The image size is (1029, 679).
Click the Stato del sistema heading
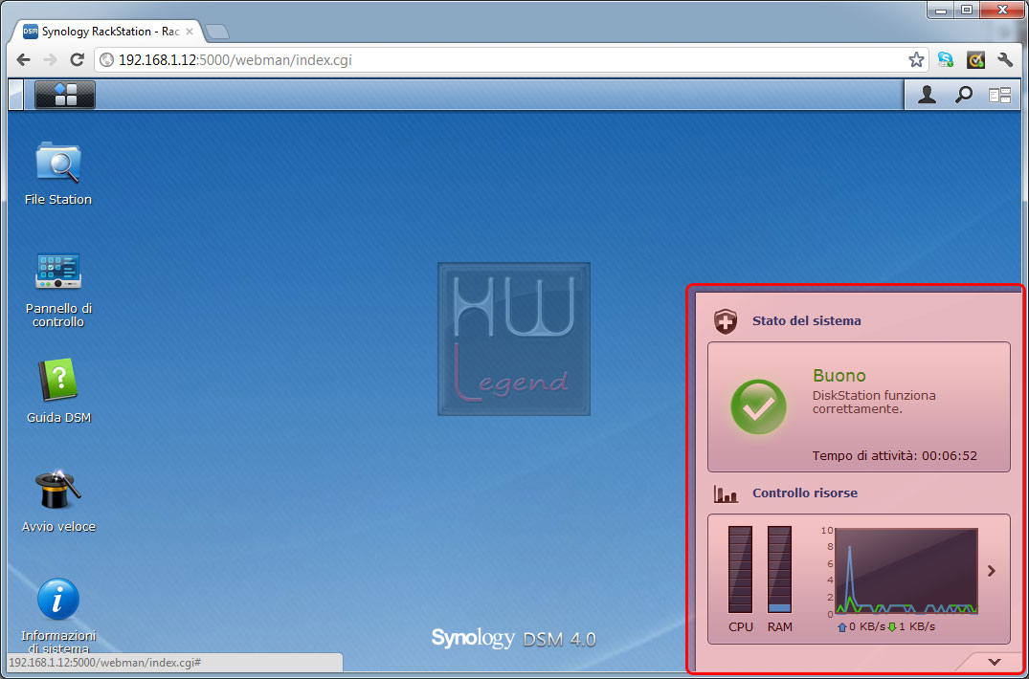pos(807,321)
